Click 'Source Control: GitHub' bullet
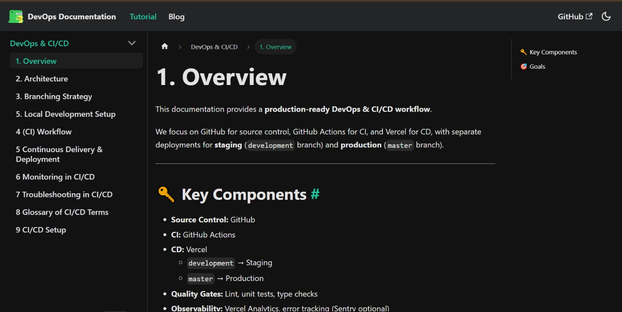 [213, 220]
